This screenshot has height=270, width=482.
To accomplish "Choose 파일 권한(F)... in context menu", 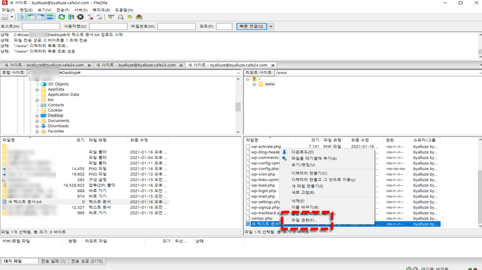I will [326, 220].
